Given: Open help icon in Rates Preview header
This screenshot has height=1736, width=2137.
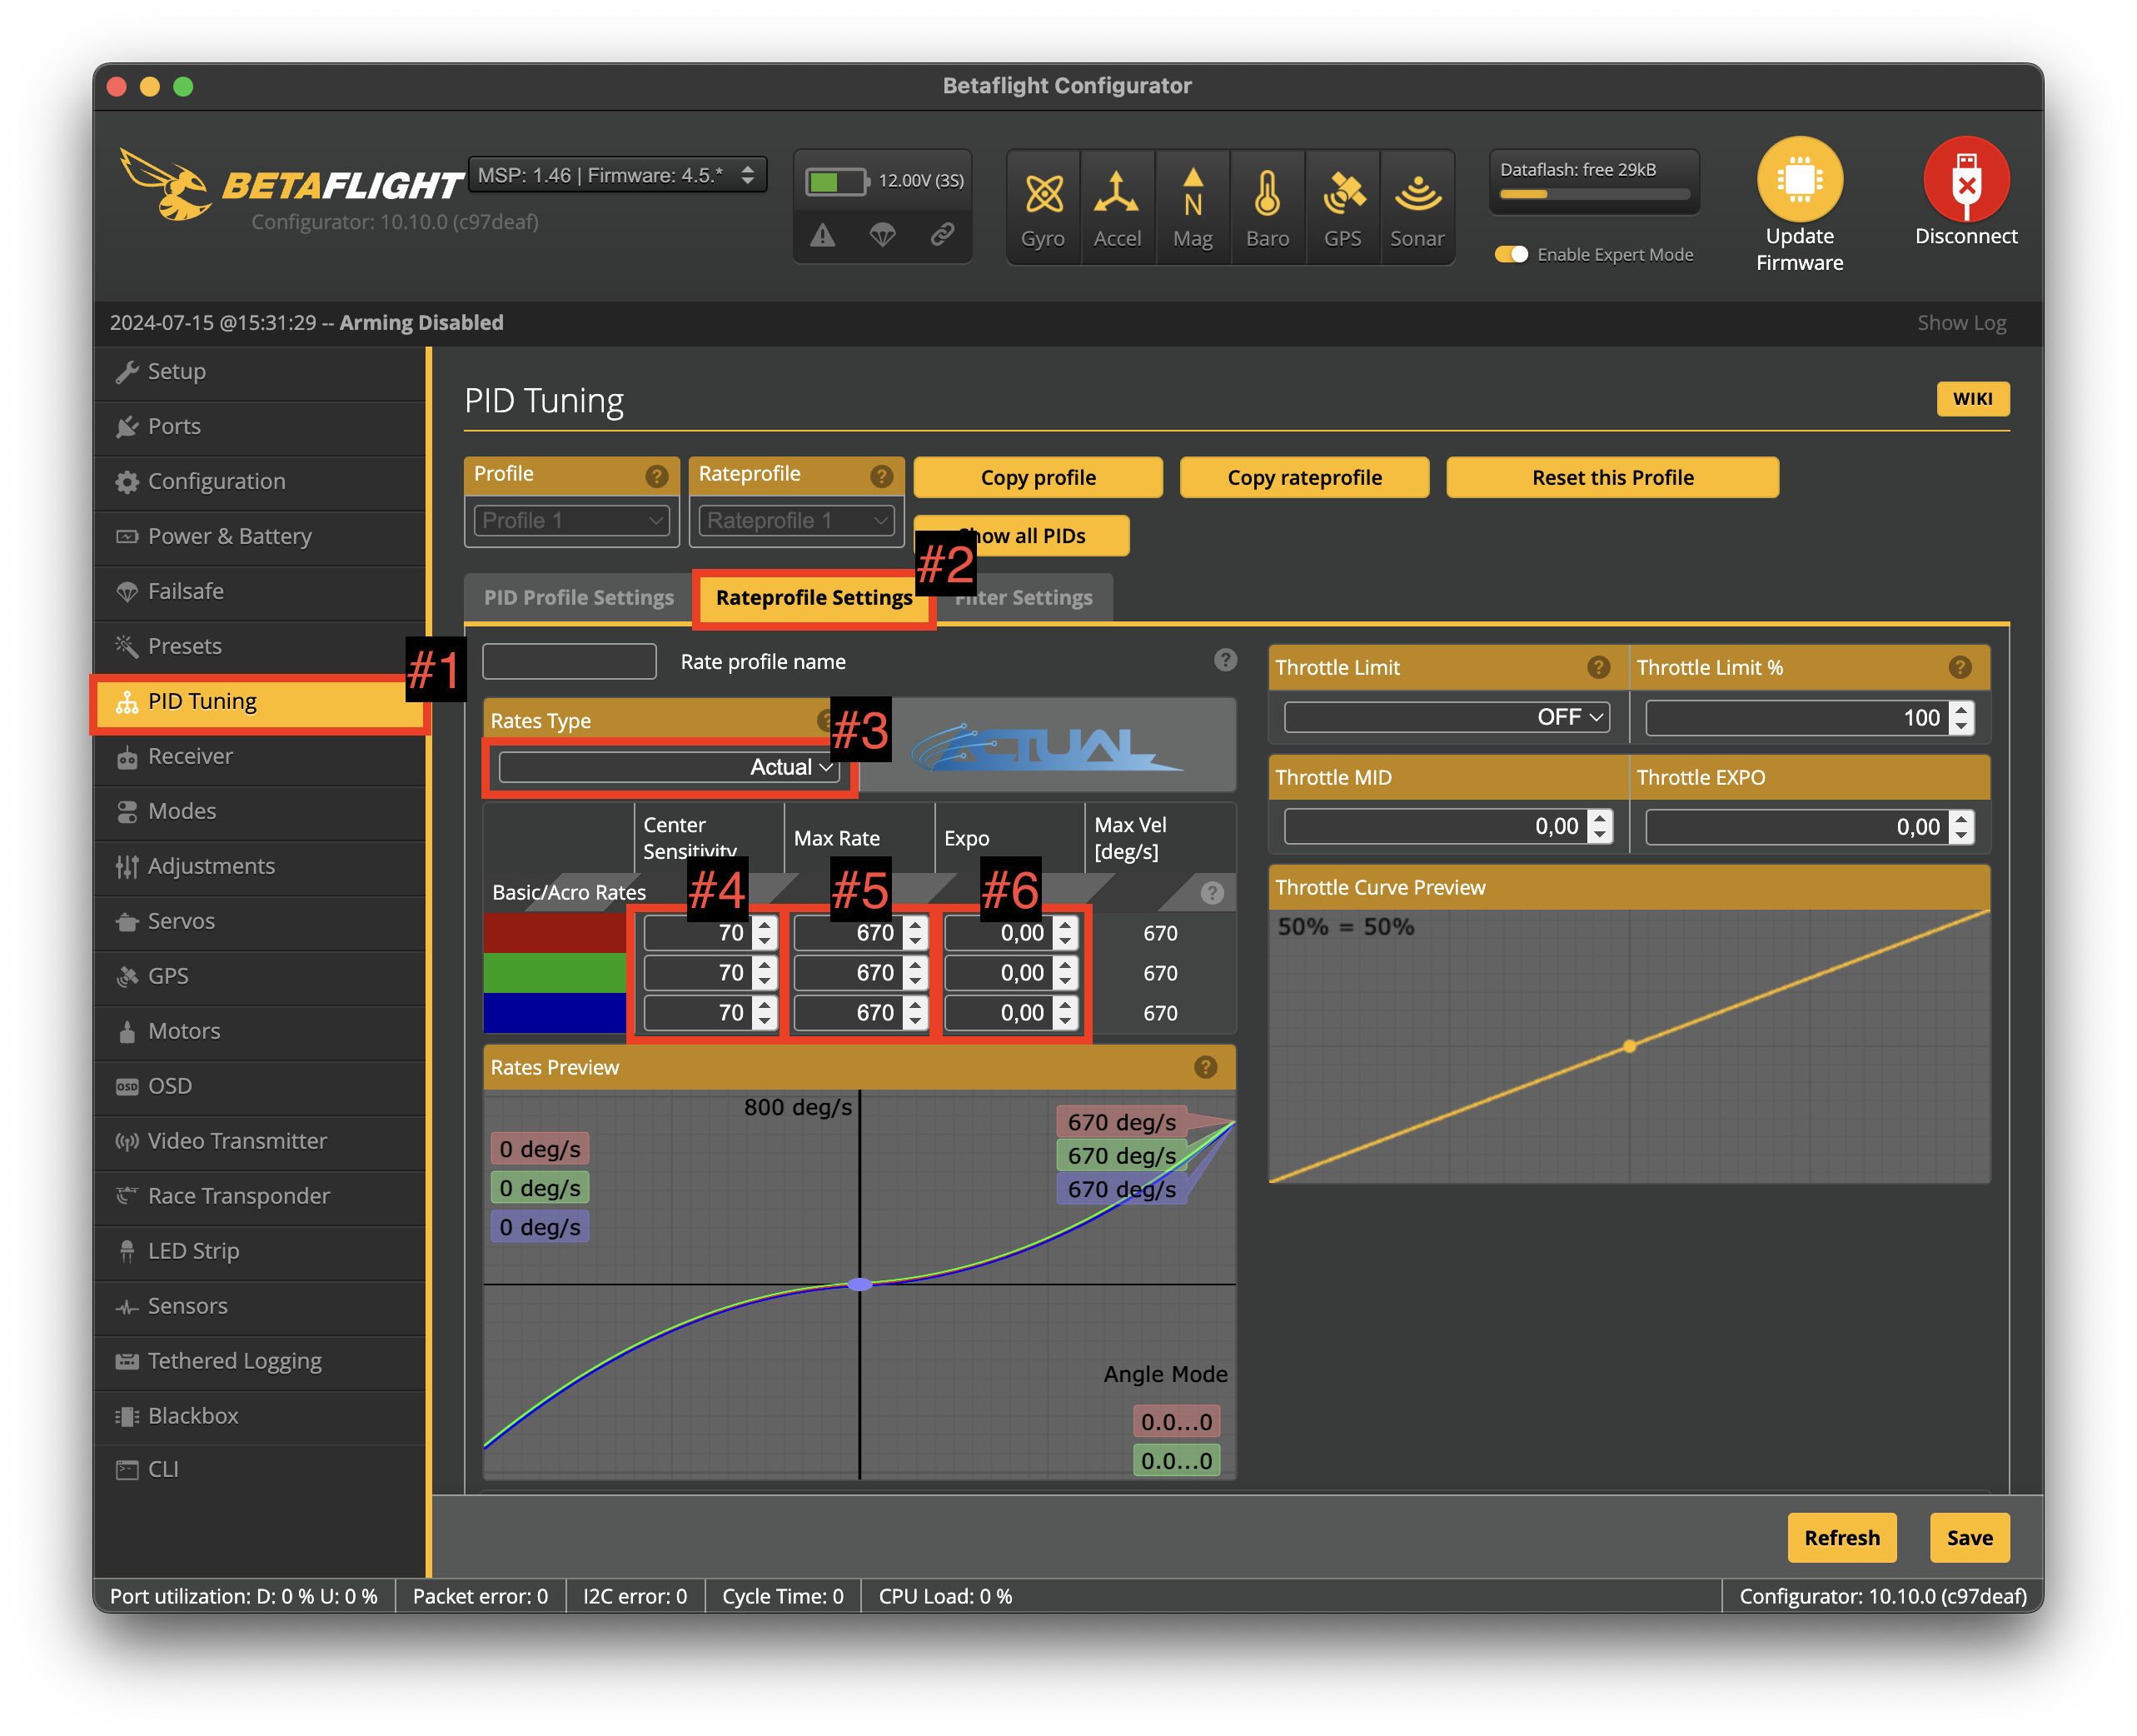Looking at the screenshot, I should pyautogui.click(x=1205, y=1067).
